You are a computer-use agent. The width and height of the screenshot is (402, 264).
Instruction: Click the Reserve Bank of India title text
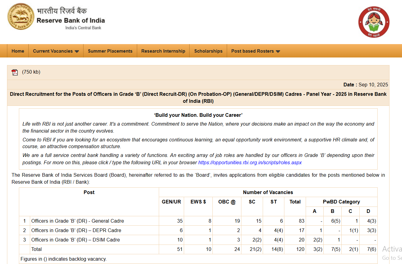[71, 20]
